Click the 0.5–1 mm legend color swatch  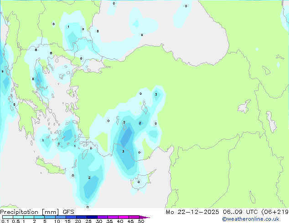tap(18, 217)
